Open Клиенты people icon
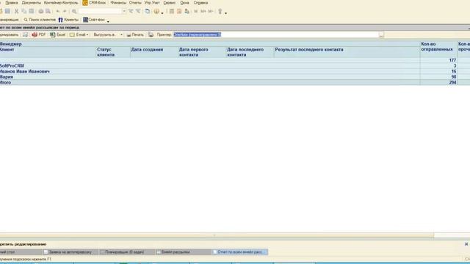The width and height of the screenshot is (470, 264). [x=60, y=20]
